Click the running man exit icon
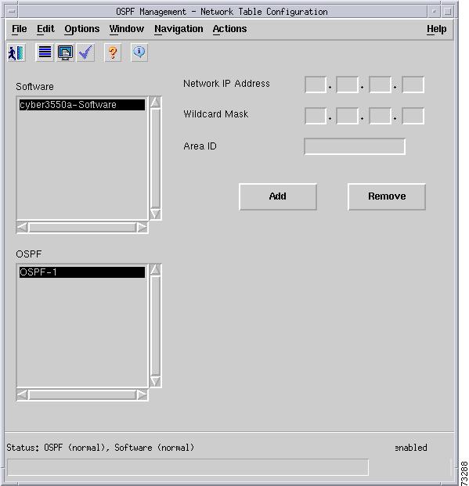 point(16,52)
